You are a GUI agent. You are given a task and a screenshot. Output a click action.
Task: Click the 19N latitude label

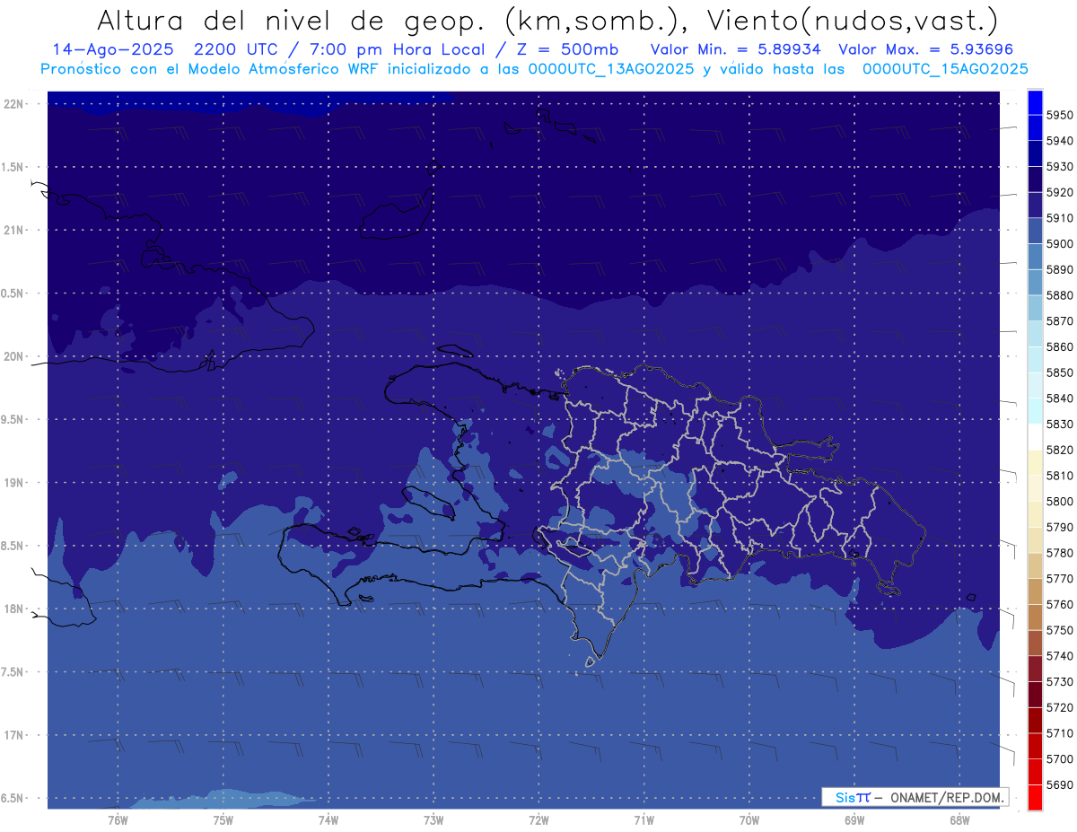pos(13,483)
